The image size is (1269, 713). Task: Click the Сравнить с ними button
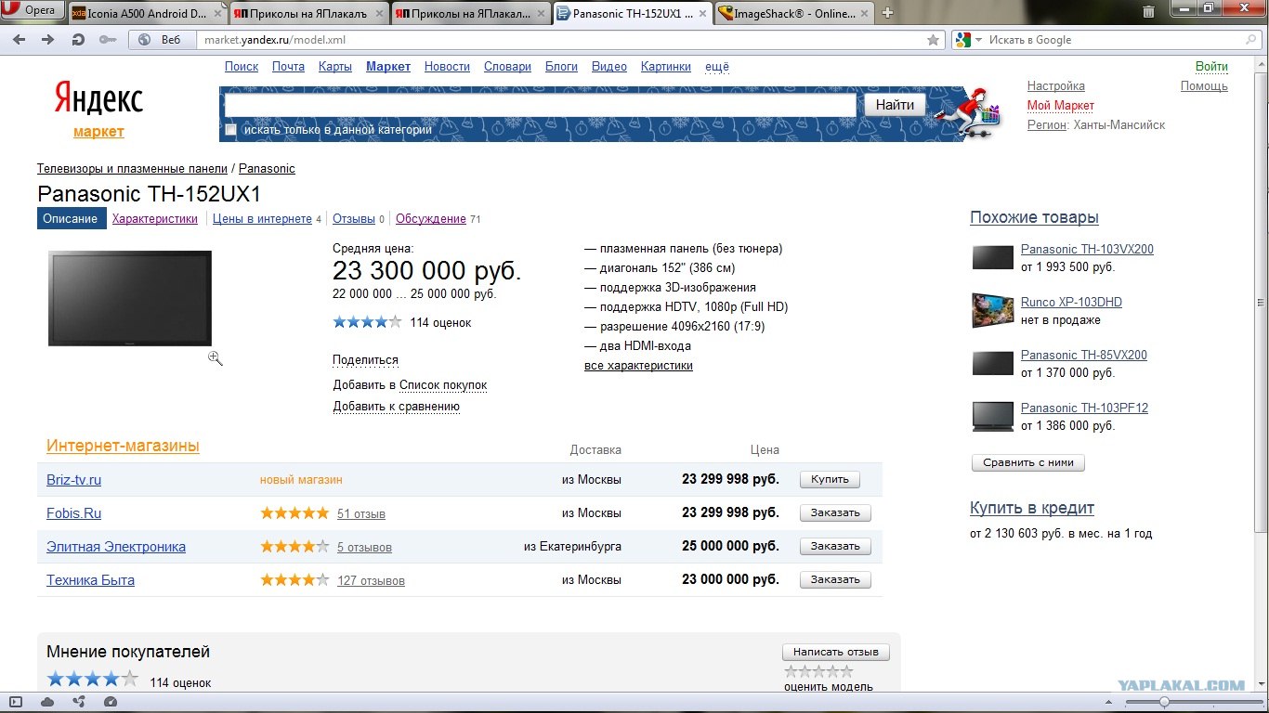[x=1028, y=462]
